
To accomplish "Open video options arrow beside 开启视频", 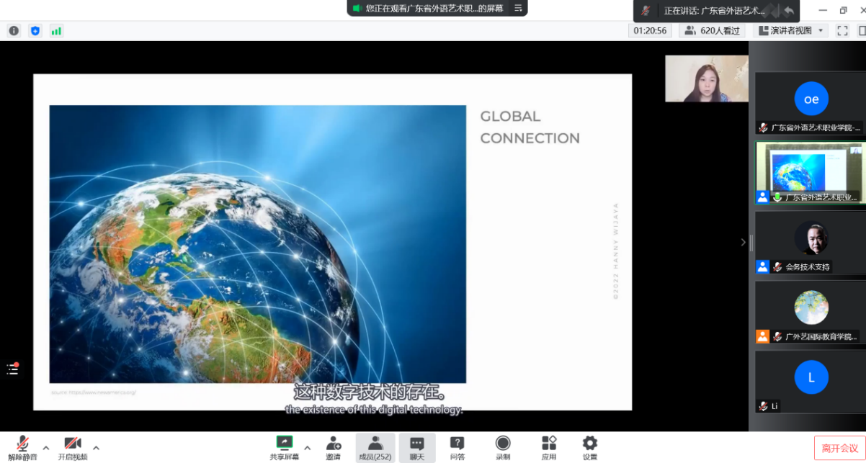I will 96,448.
